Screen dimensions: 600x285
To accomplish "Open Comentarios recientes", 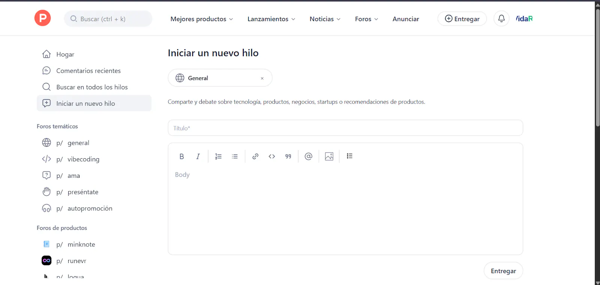I will tap(94, 70).
